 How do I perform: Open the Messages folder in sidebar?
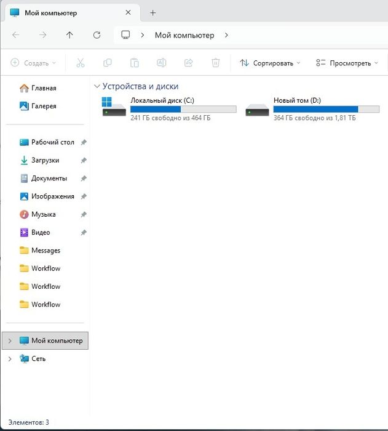pyautogui.click(x=40, y=251)
